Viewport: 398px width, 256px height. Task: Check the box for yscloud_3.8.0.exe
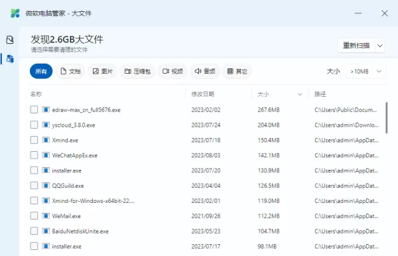point(34,125)
